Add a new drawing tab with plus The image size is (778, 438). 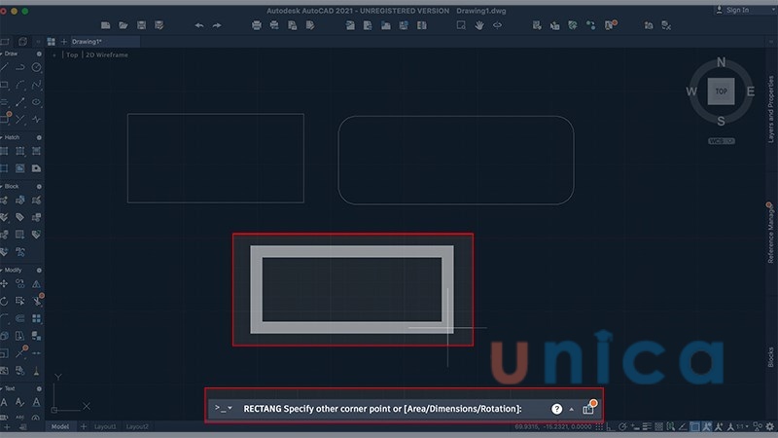pos(63,42)
